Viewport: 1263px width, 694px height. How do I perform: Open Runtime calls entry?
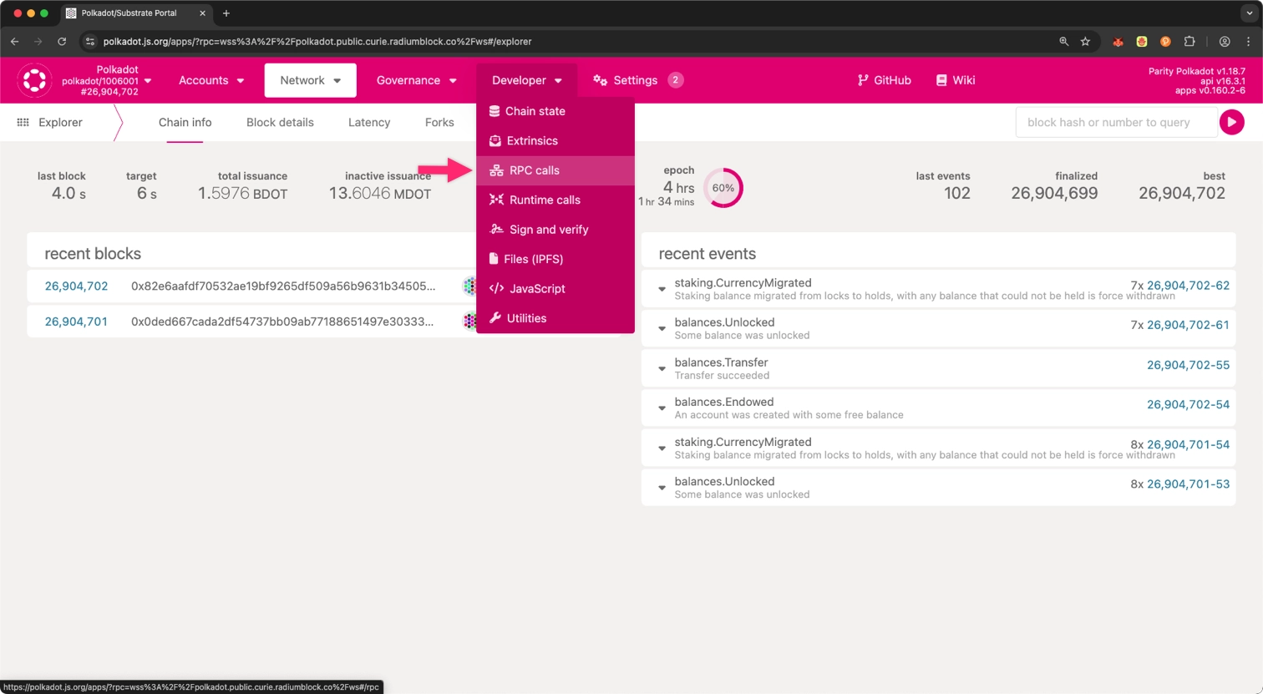pos(555,200)
